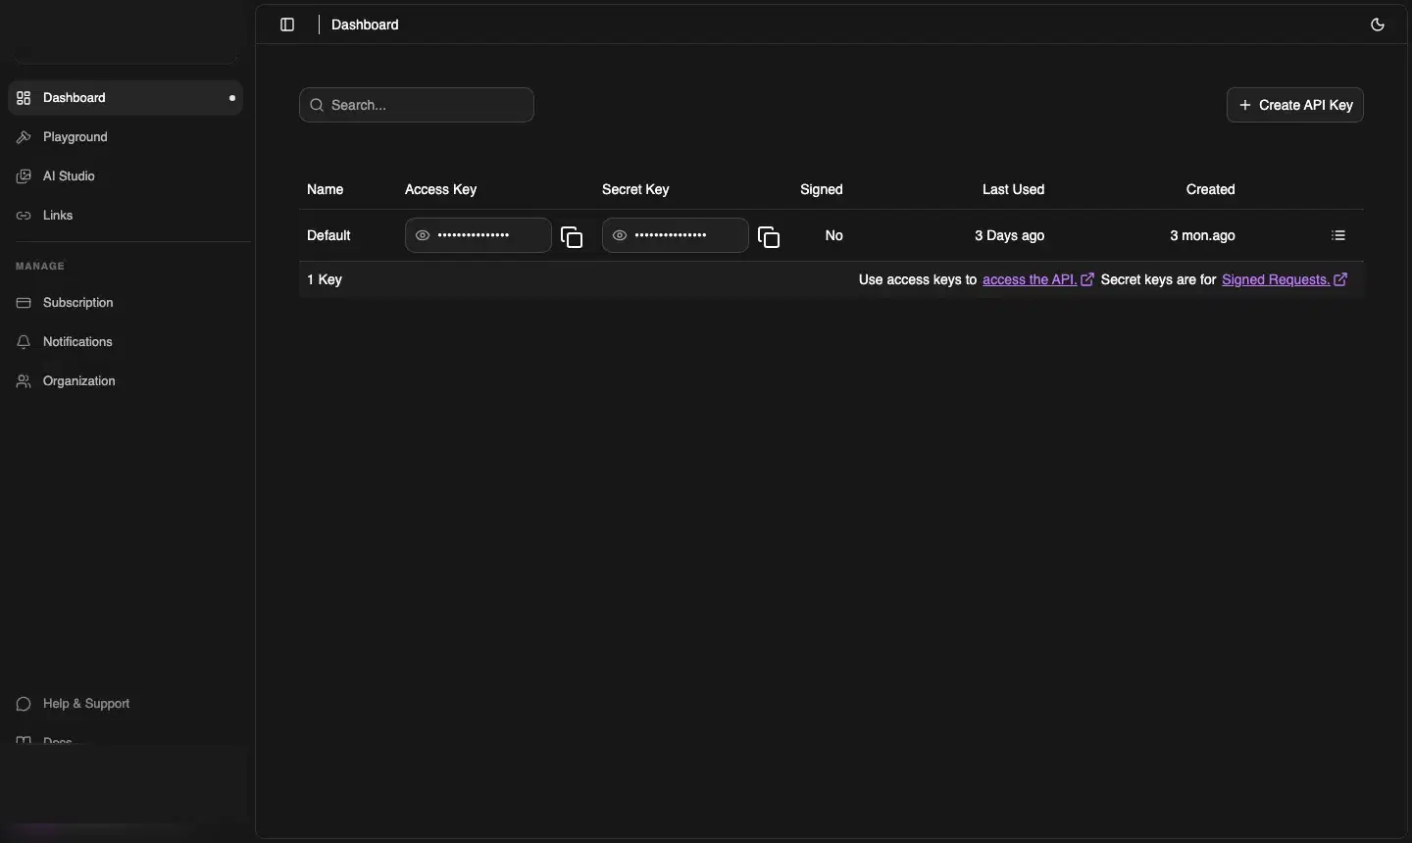The width and height of the screenshot is (1412, 843).
Task: Click the Notifications bell icon
Action: click(x=24, y=342)
